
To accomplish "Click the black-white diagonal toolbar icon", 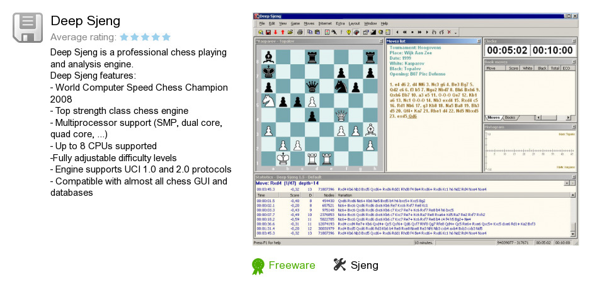I will tap(373, 32).
